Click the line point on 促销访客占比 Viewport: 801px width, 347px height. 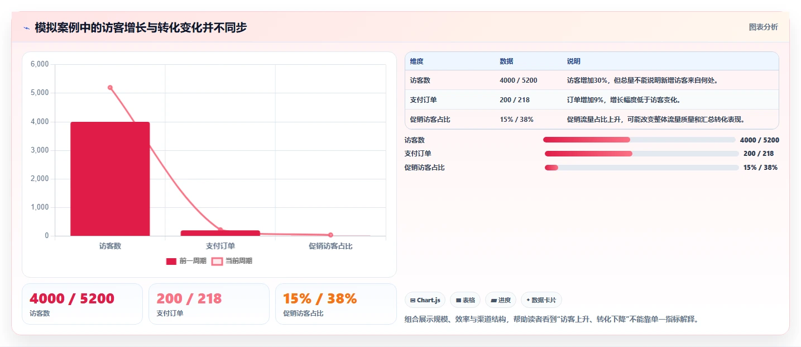click(330, 235)
